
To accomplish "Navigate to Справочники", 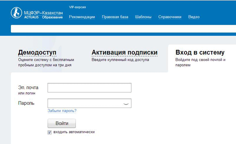I will point(170,17).
